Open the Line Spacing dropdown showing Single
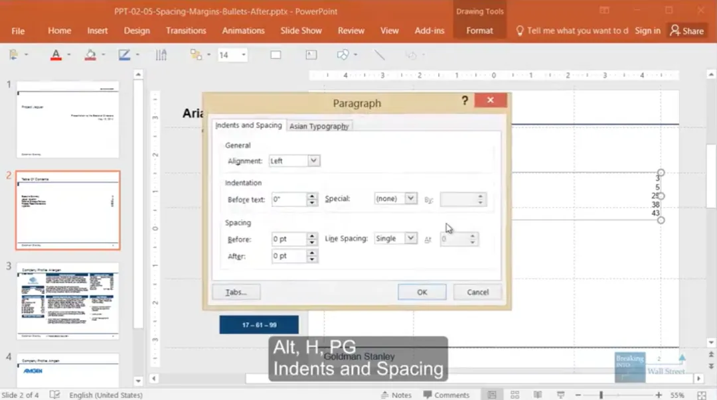Screen dimensions: 717x400 [411, 238]
